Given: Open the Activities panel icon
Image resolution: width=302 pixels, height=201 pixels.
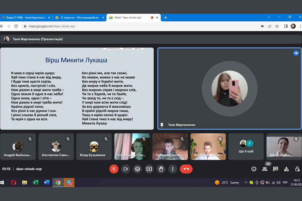Looking at the screenshot, I should click(286, 169).
